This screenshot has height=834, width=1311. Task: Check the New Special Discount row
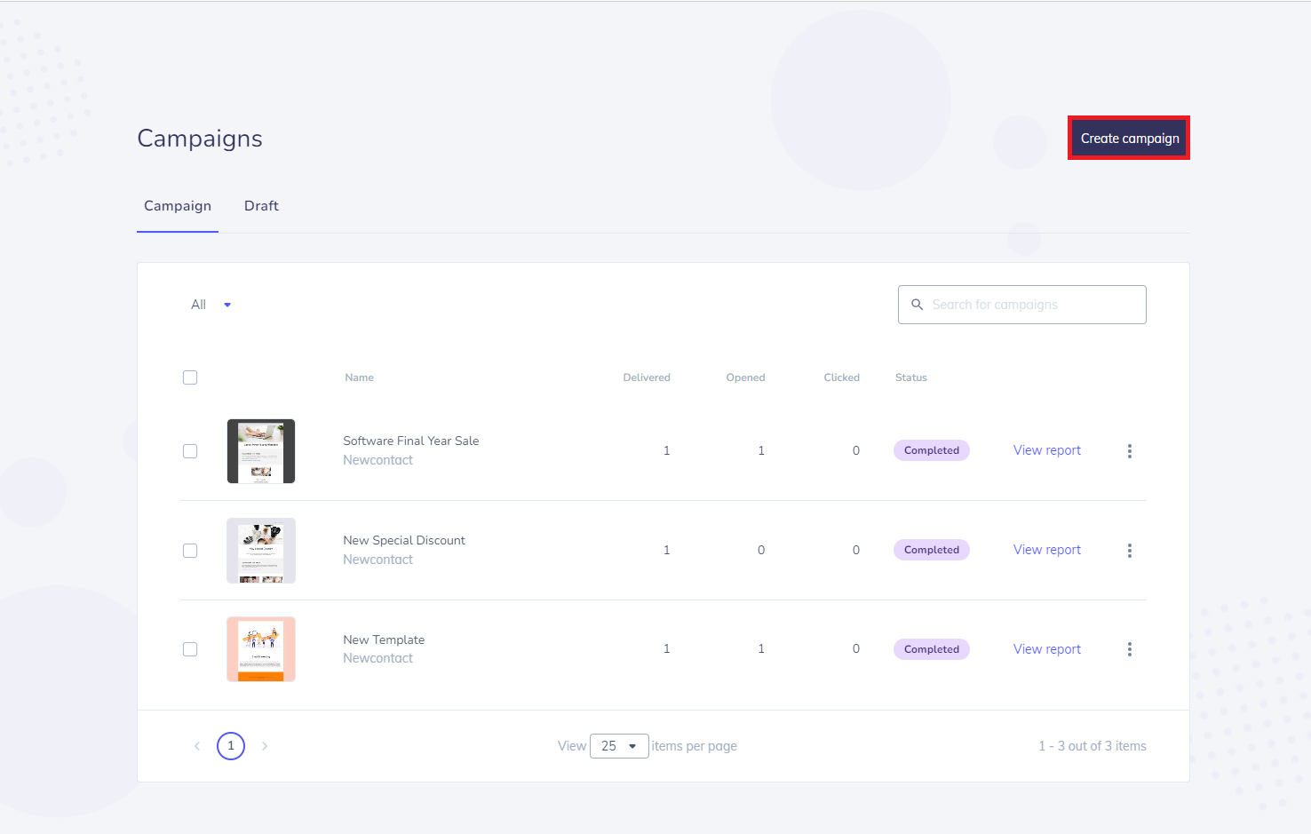coord(190,551)
